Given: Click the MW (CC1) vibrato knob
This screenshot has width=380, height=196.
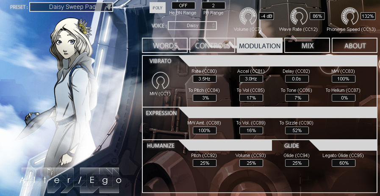Looking at the screenshot, I should point(160,81).
